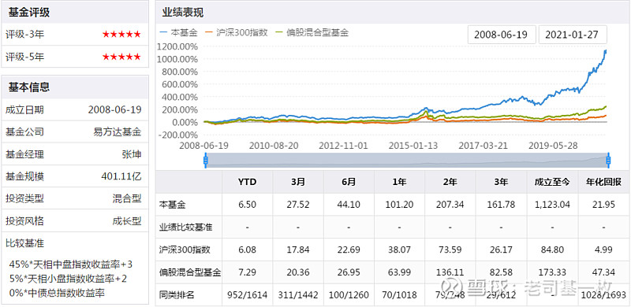631x307 pixels.
Task: Click the start date field 2008-06-19
Action: (502, 35)
